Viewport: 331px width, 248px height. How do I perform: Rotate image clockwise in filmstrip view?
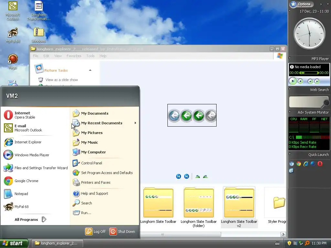pos(198,176)
